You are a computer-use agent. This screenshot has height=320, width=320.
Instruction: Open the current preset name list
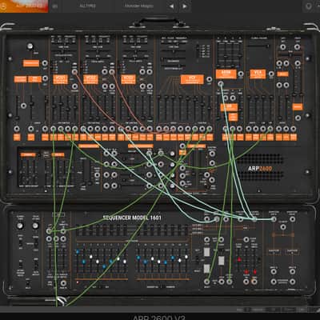[139, 6]
